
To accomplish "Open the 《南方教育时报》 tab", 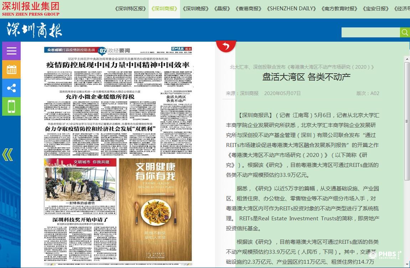I will [x=339, y=9].
